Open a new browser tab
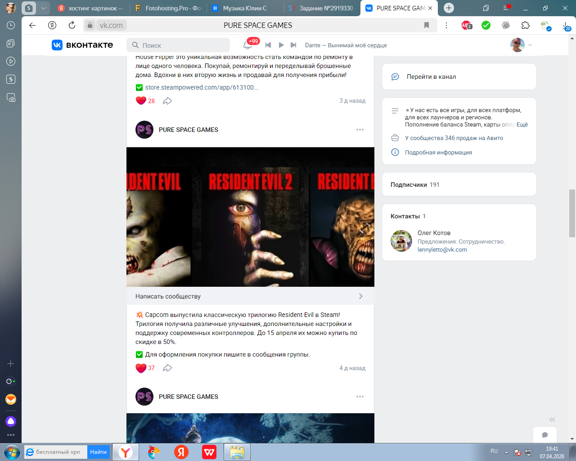The image size is (576, 461). click(449, 8)
